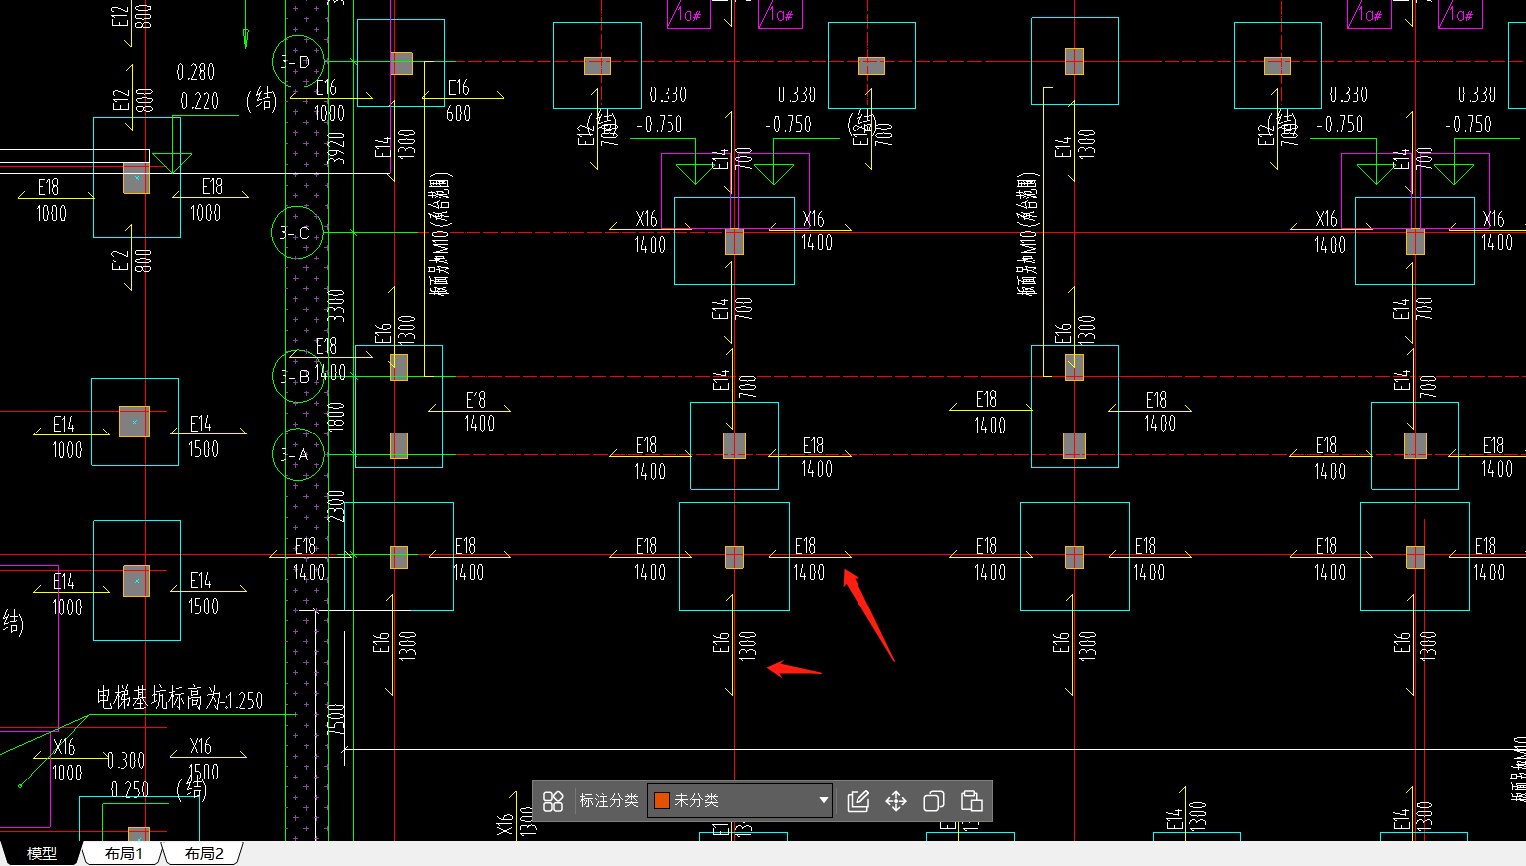
Task: Select the 0.280 elevation text
Action: 196,72
